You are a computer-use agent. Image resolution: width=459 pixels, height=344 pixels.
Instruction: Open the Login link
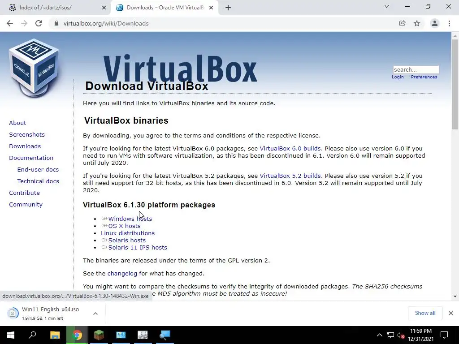coord(398,77)
